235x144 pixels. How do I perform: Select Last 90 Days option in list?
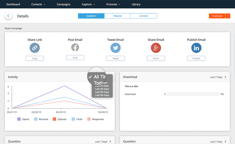click(x=102, y=95)
